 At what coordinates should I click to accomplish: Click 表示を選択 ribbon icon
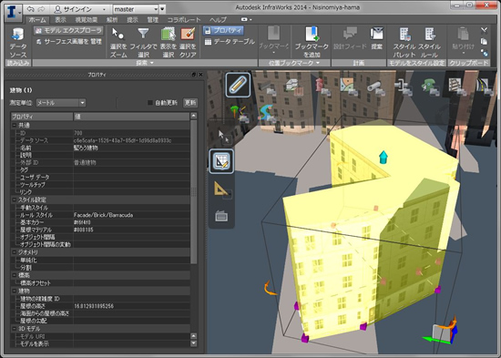169,42
